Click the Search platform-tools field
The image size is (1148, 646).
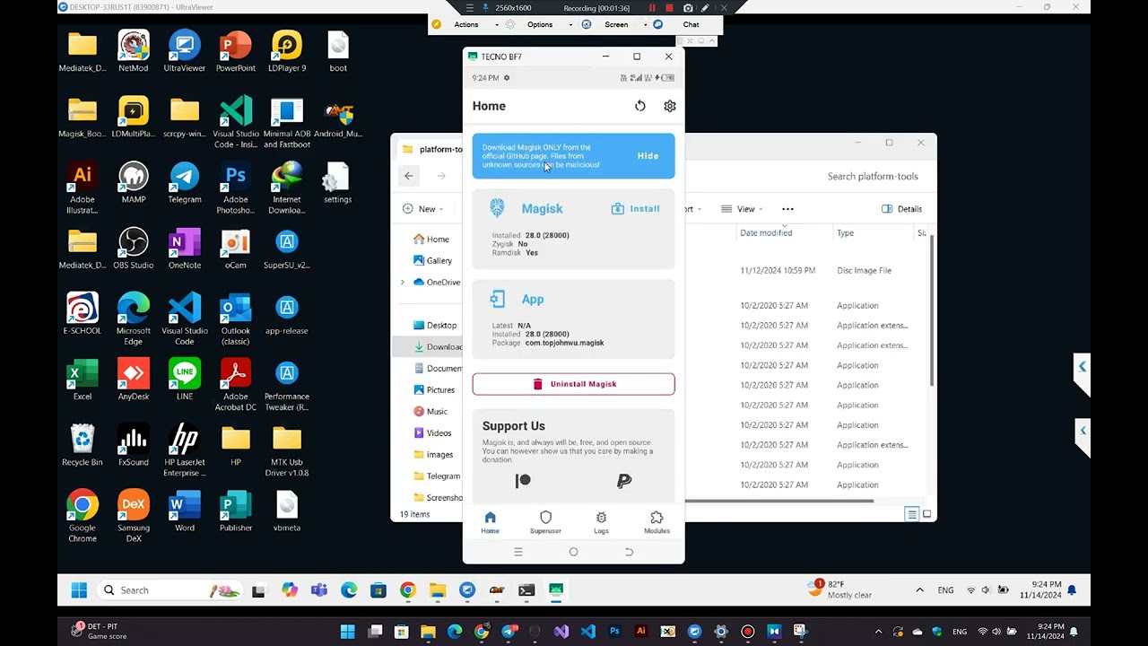click(x=873, y=176)
